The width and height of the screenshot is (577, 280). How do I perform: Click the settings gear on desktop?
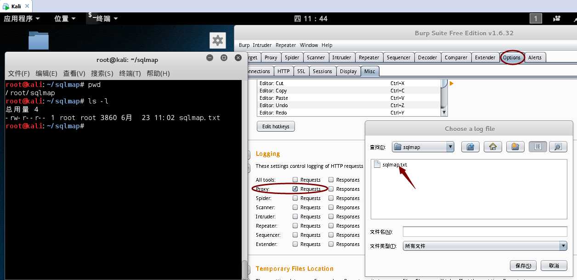[218, 40]
